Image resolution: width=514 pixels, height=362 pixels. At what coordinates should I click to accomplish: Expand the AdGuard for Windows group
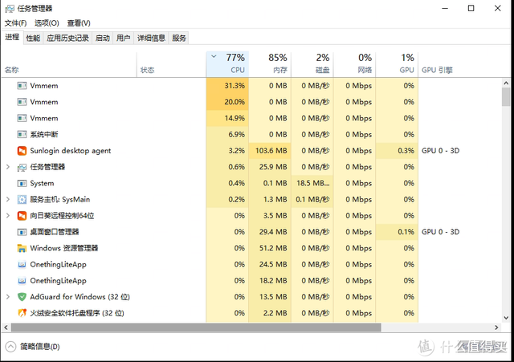[8, 297]
